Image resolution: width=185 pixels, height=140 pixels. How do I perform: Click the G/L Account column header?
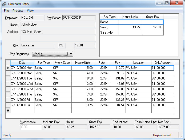[x=163, y=63]
